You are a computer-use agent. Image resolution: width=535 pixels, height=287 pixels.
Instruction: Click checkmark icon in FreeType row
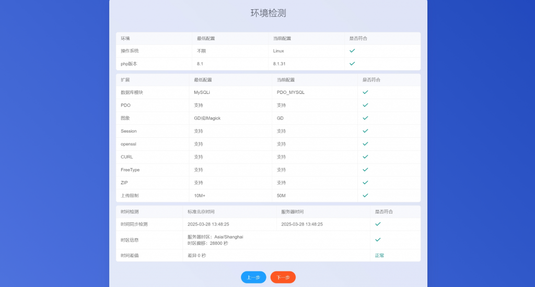click(x=365, y=170)
